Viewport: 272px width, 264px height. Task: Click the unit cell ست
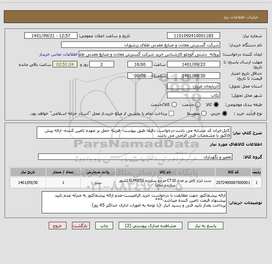click(x=98, y=182)
